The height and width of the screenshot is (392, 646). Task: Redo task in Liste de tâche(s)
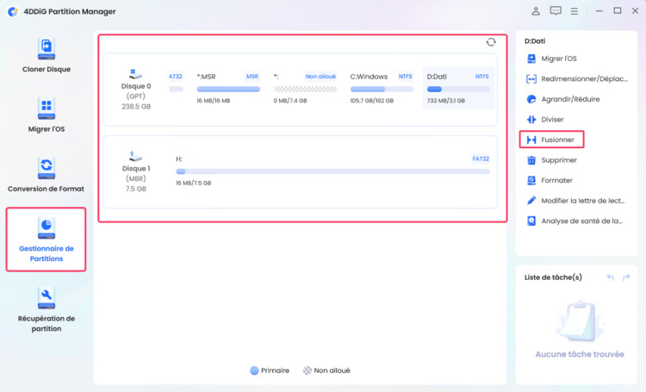pos(626,277)
